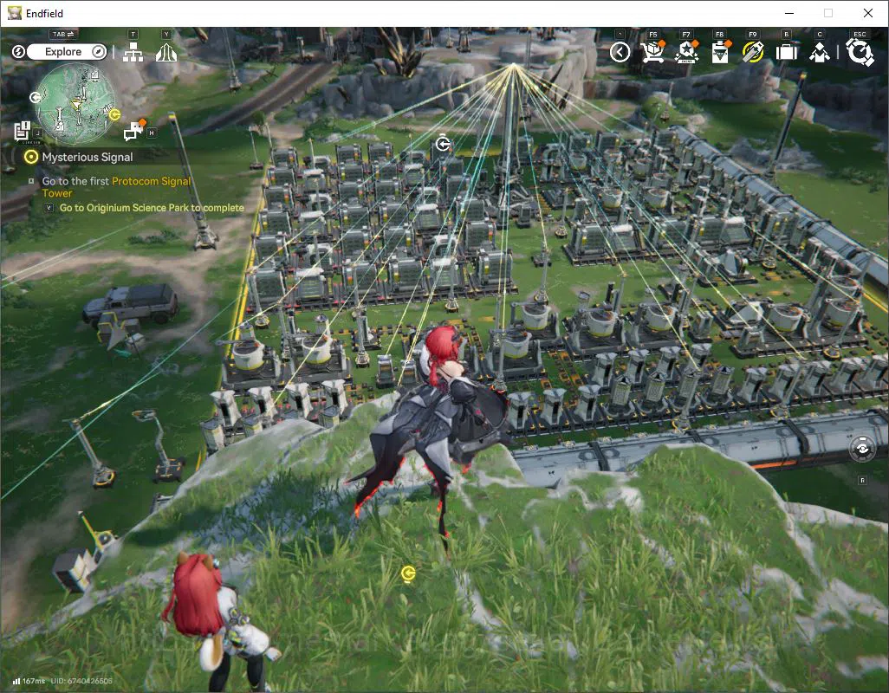Screen dimensions: 889x693
Task: Toggle the Explore mode switch
Action: (66, 52)
